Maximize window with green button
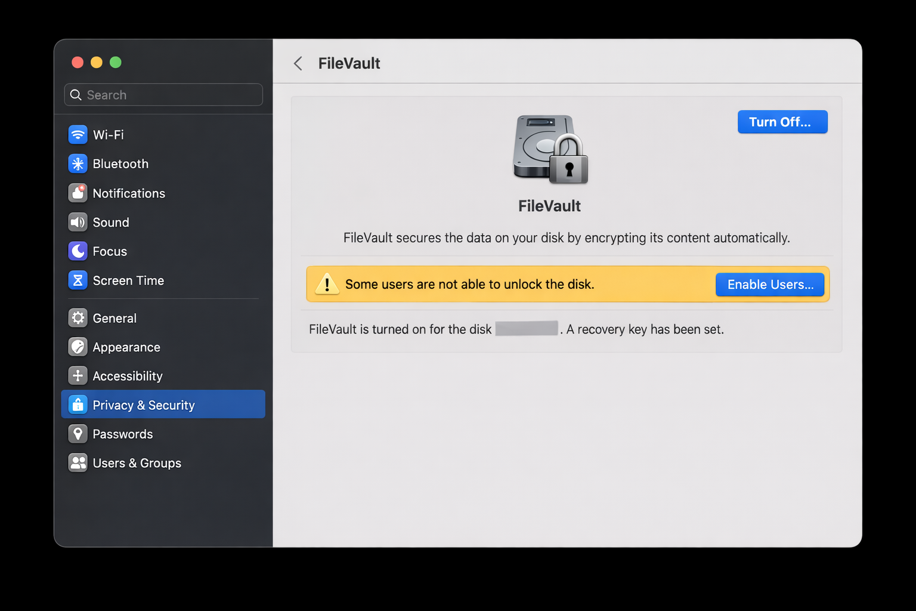The height and width of the screenshot is (611, 916). coord(116,62)
